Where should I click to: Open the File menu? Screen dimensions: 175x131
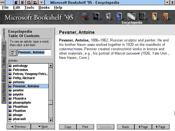[x=5, y=7]
